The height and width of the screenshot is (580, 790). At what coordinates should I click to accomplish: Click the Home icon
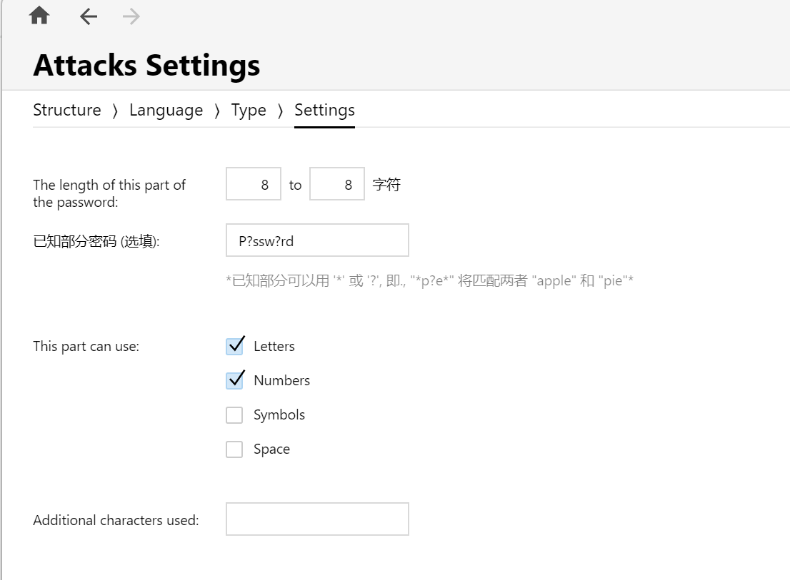[x=39, y=16]
